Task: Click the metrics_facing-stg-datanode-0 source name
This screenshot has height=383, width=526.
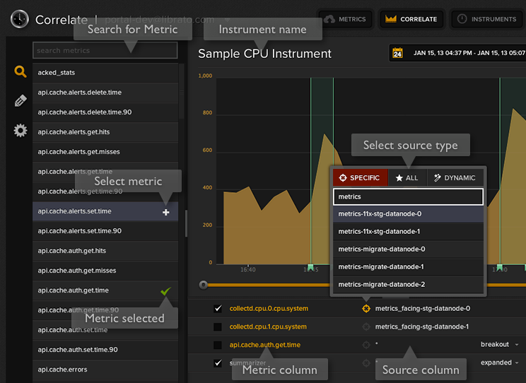Action: [423, 309]
